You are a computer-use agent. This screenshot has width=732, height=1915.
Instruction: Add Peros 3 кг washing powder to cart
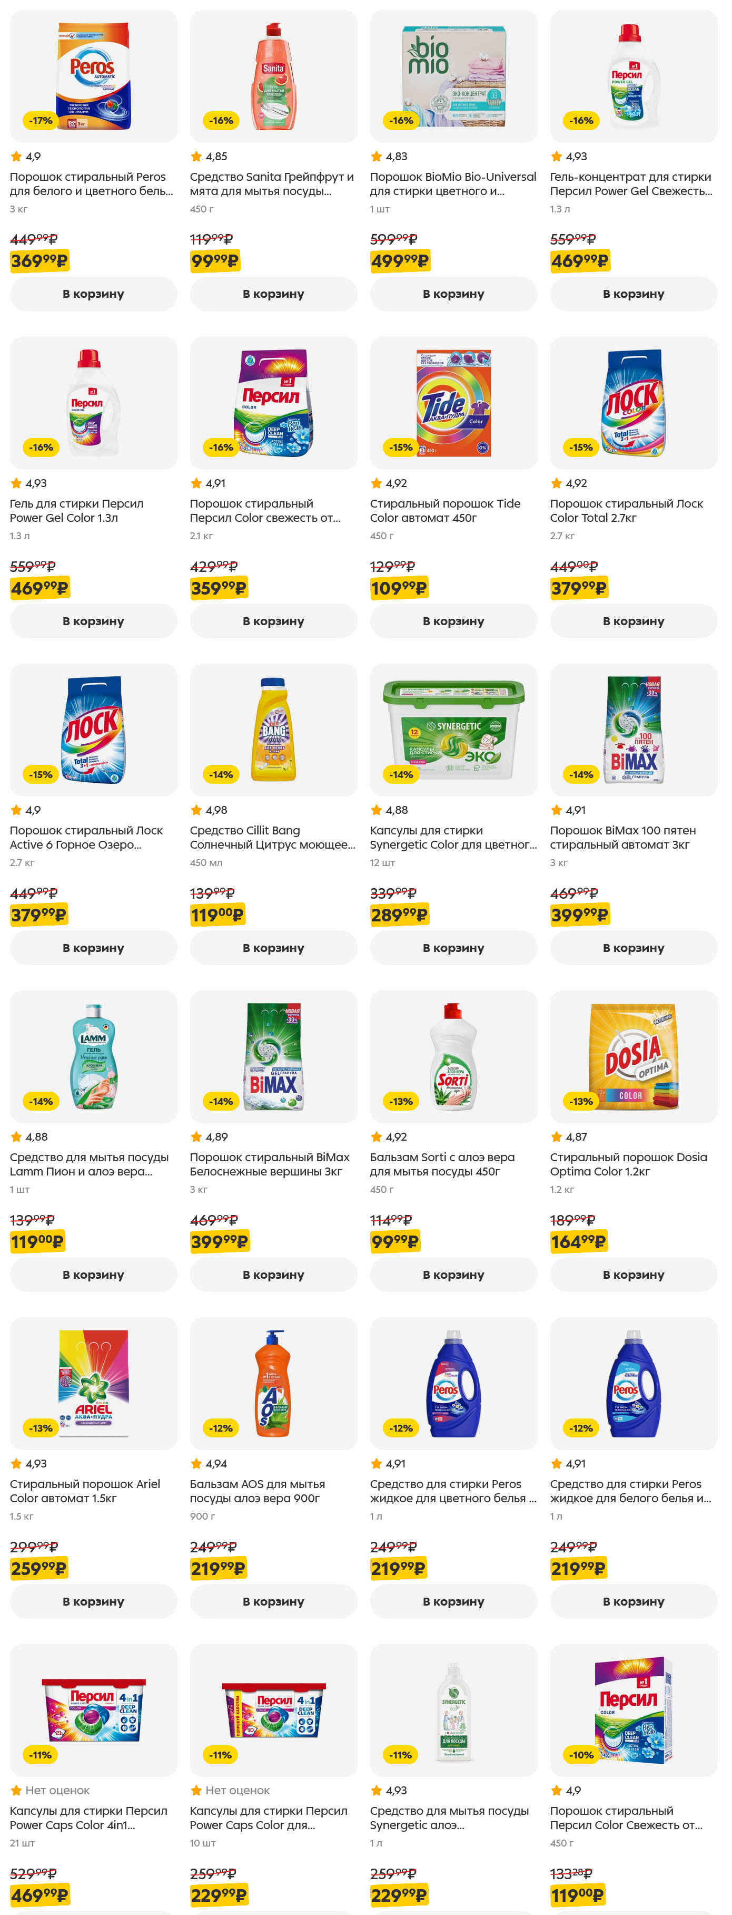93,294
